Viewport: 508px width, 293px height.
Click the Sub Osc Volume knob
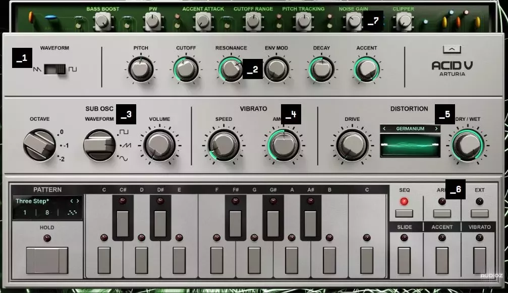159,145
